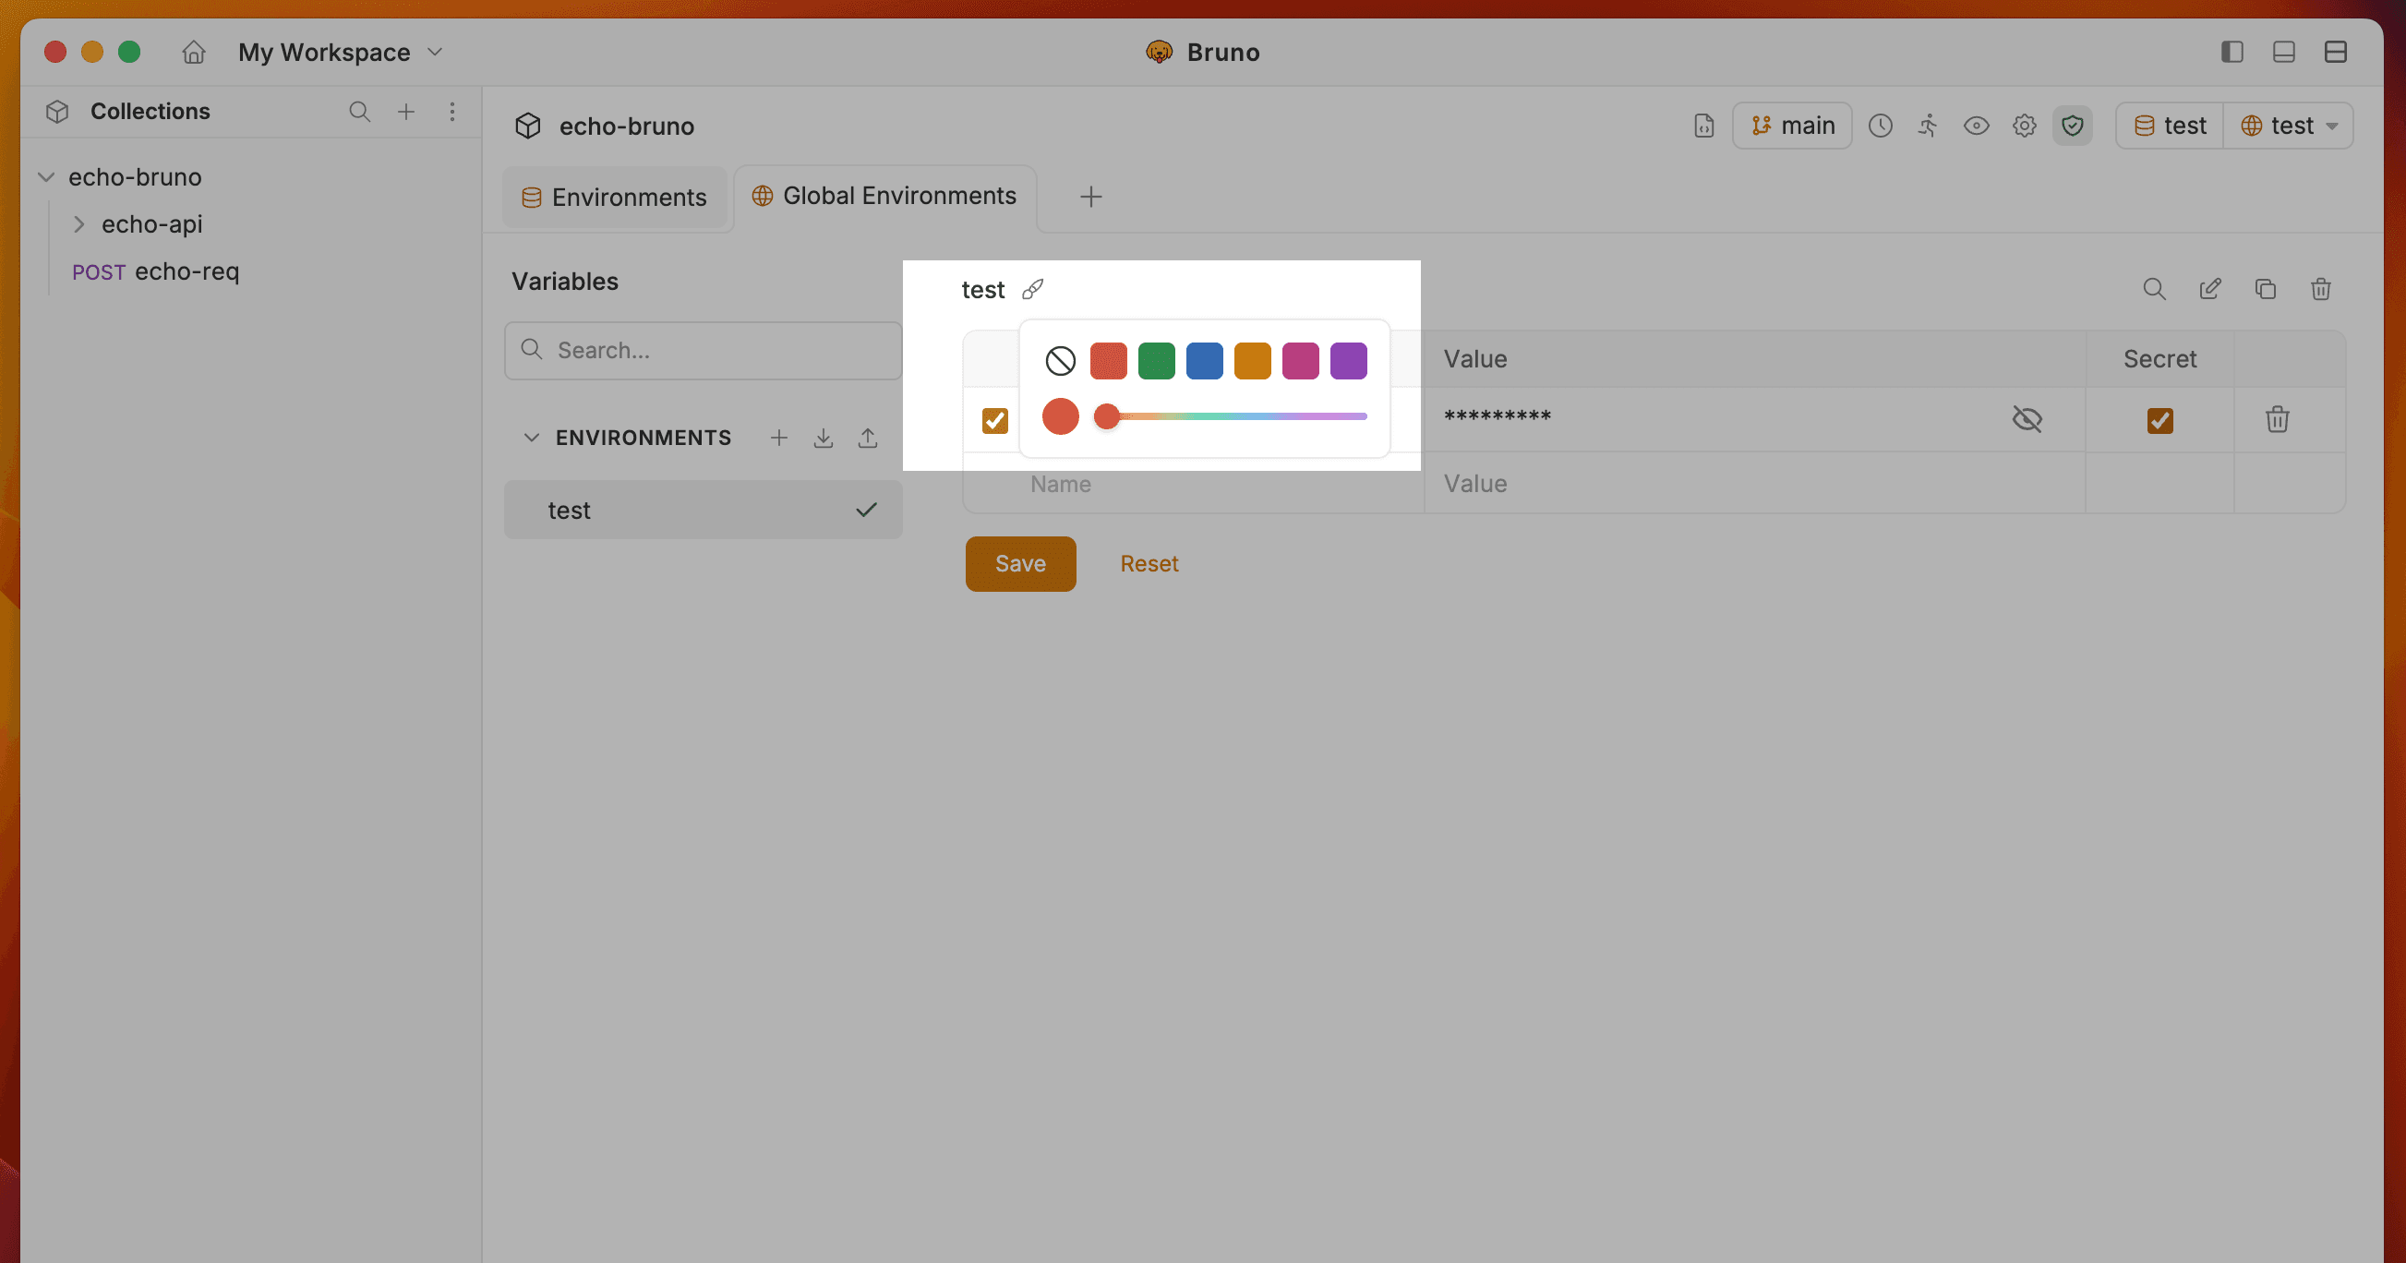Open the collection code view icon
This screenshot has width=2406, height=1263.
point(1703,126)
